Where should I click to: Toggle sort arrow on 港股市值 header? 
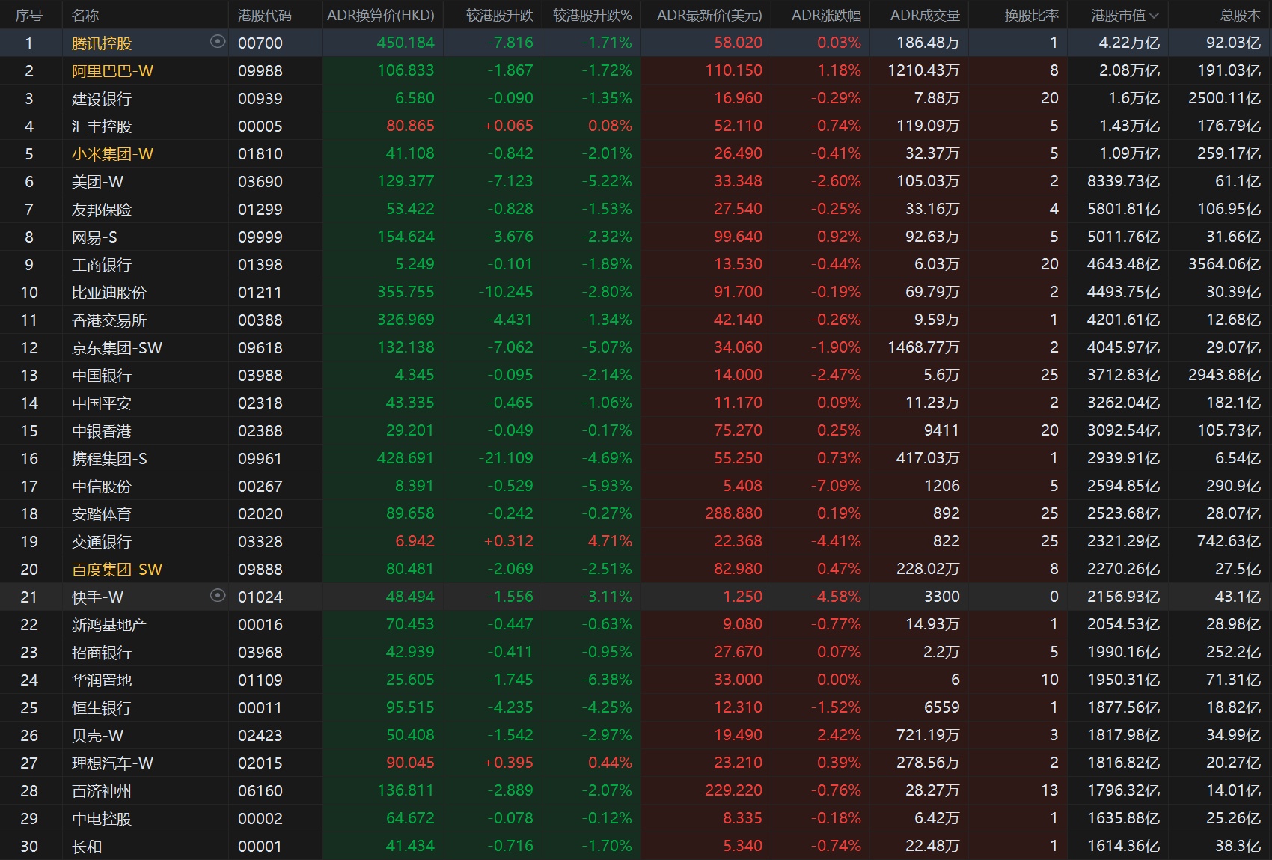point(1154,16)
